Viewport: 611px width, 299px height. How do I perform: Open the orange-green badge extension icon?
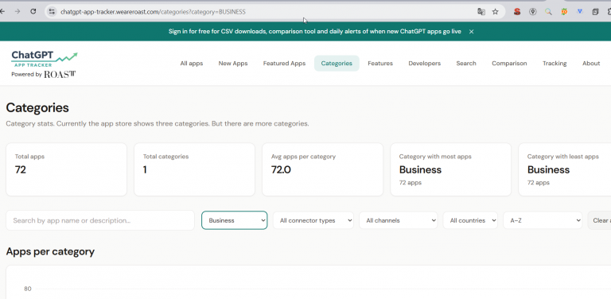coord(564,12)
